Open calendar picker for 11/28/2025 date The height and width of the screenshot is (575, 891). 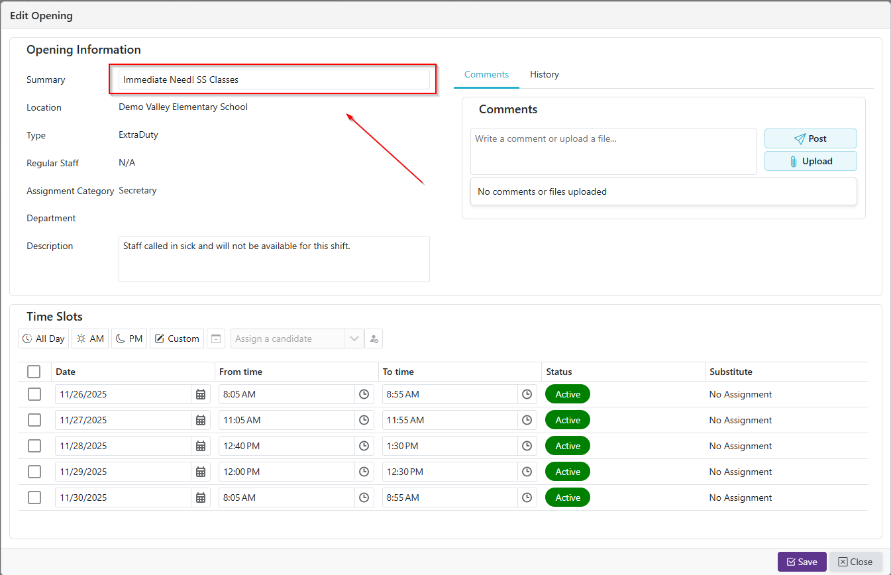click(201, 446)
